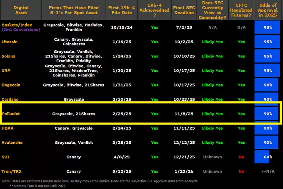
Task: Click the 1/30/25 file date for XRP
Action: pos(122,71)
